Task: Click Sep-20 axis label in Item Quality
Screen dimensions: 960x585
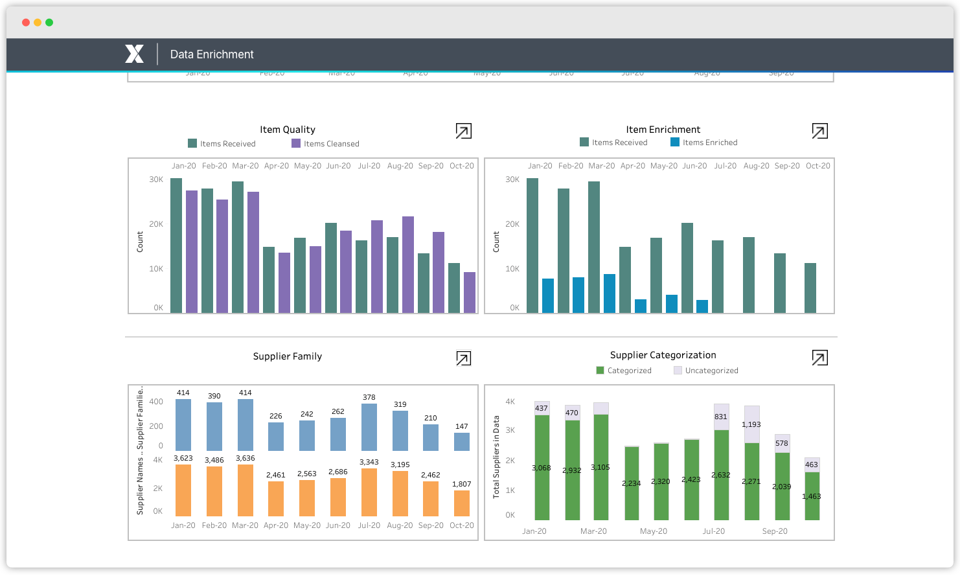Action: coord(431,166)
